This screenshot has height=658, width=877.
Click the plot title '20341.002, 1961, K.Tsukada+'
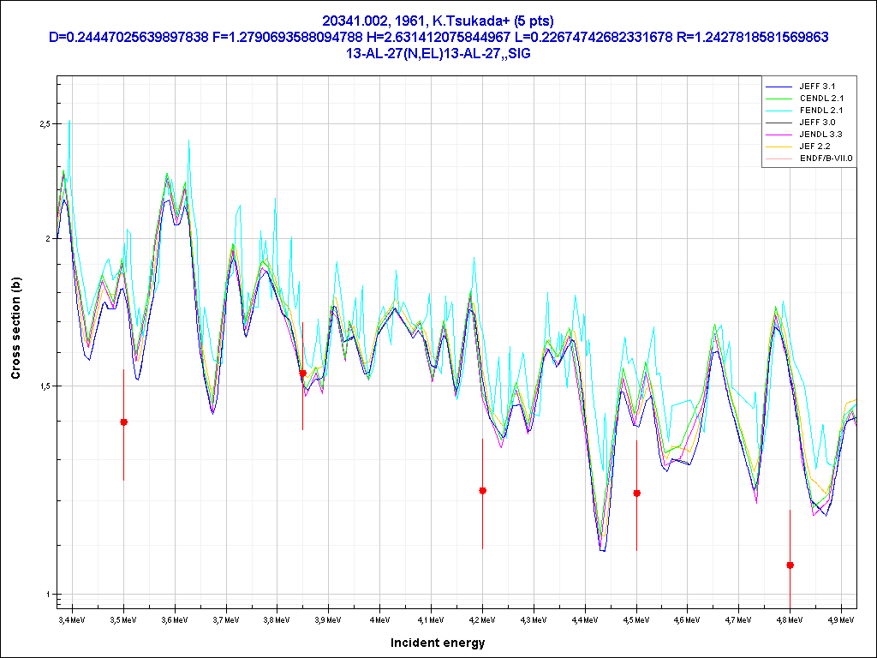438,21
